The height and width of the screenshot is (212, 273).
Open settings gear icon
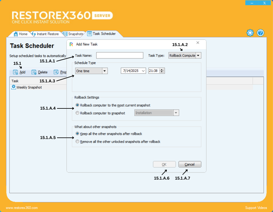[x=250, y=33]
